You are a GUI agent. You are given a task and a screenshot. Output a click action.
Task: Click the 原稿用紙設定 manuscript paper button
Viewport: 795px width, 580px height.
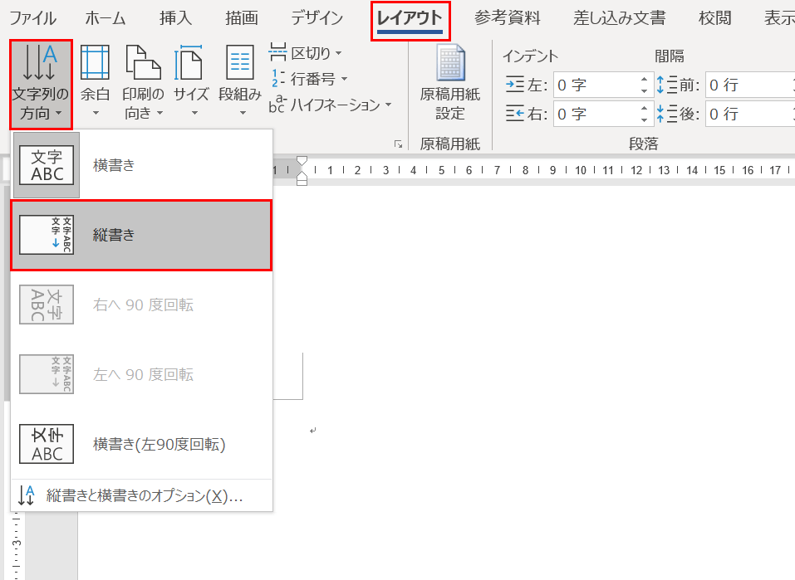click(x=450, y=82)
